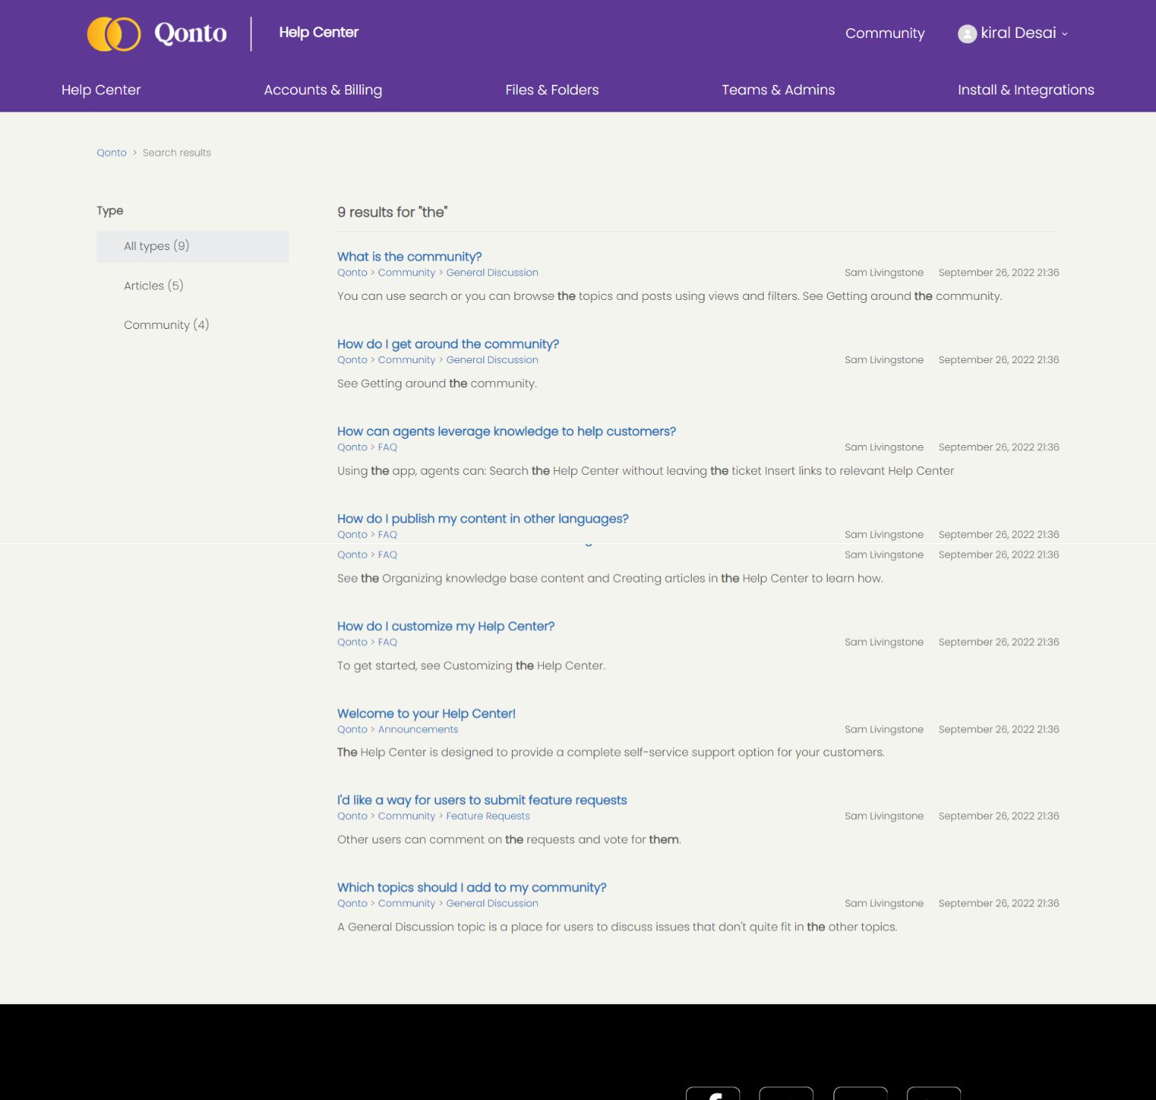Go to Accounts & Billing menu

click(x=323, y=90)
